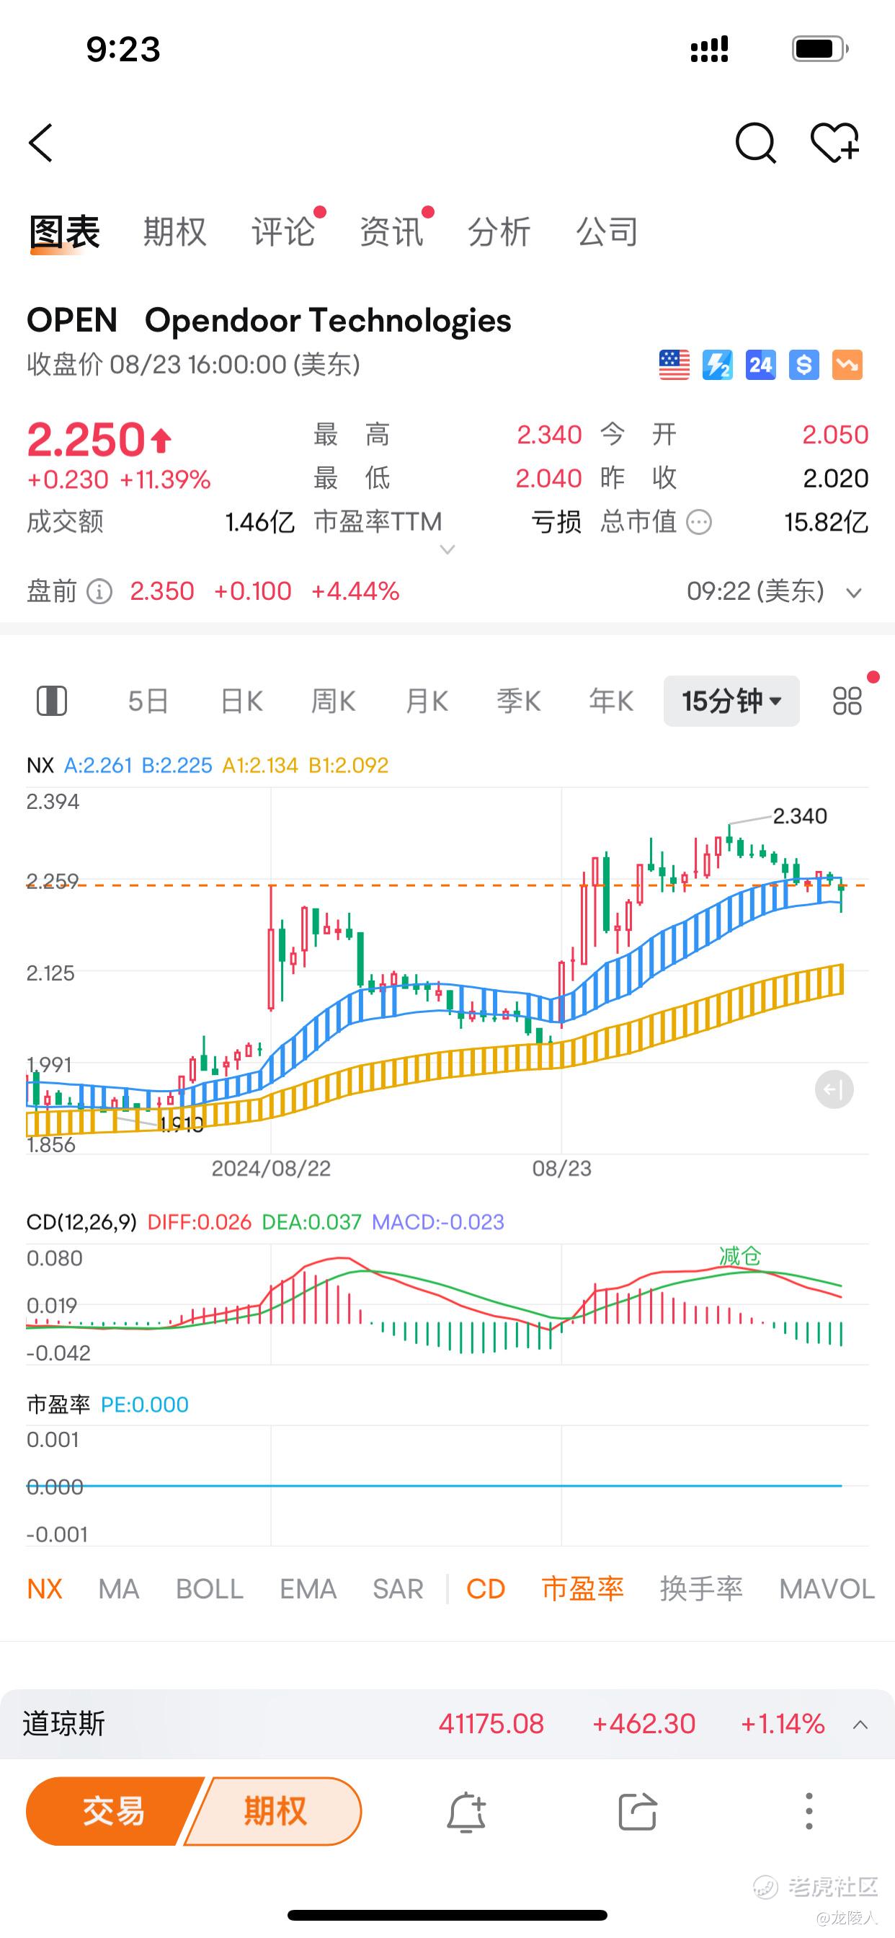Toggle the 市盈率 sub-indicator

pos(583,1589)
